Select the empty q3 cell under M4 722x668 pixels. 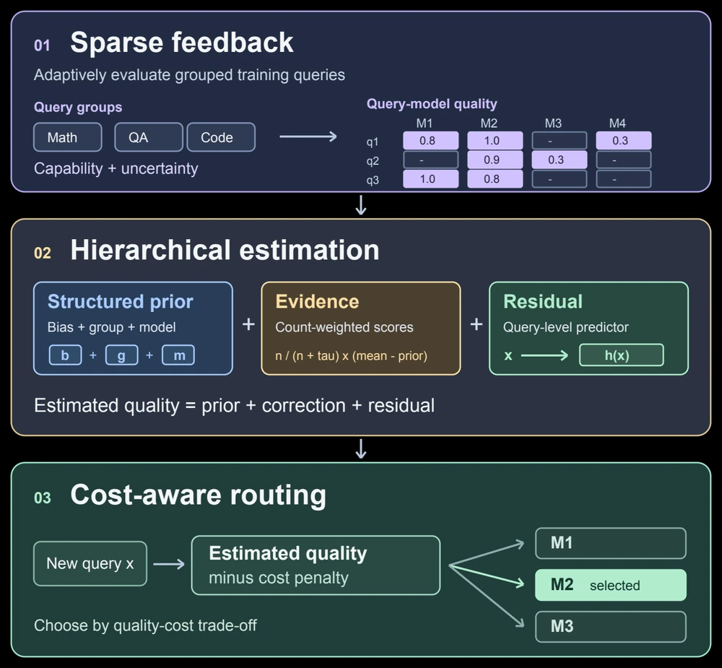(624, 179)
